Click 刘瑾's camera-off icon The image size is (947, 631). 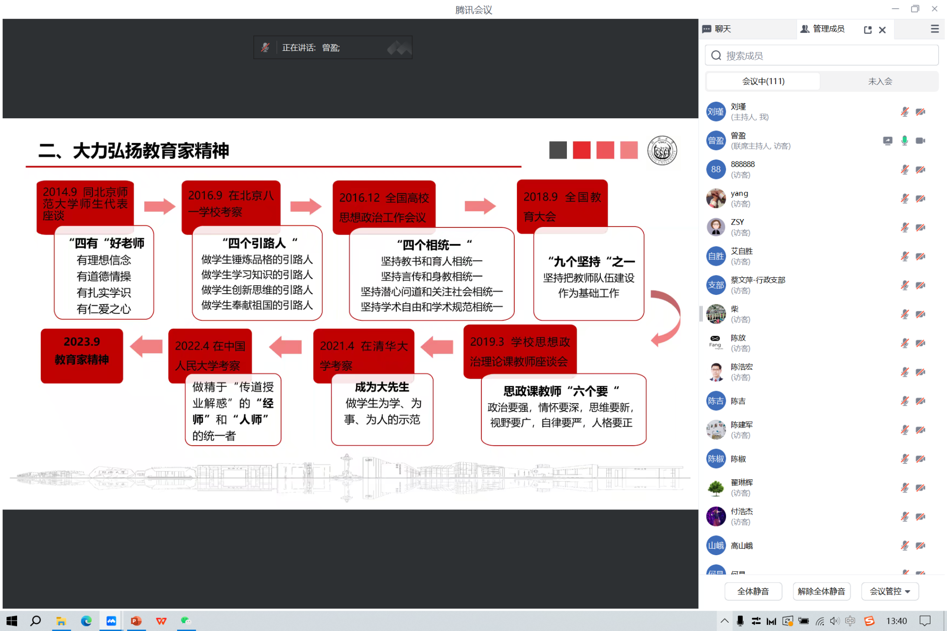coord(920,112)
